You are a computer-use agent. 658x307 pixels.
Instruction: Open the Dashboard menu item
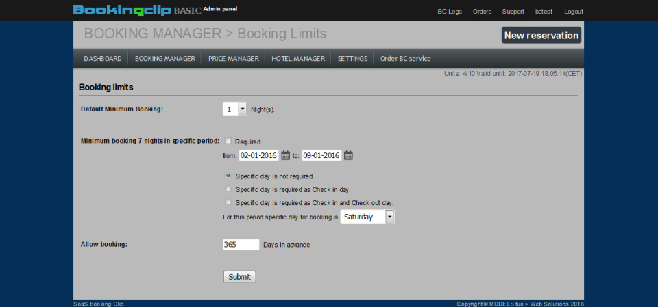(x=103, y=59)
